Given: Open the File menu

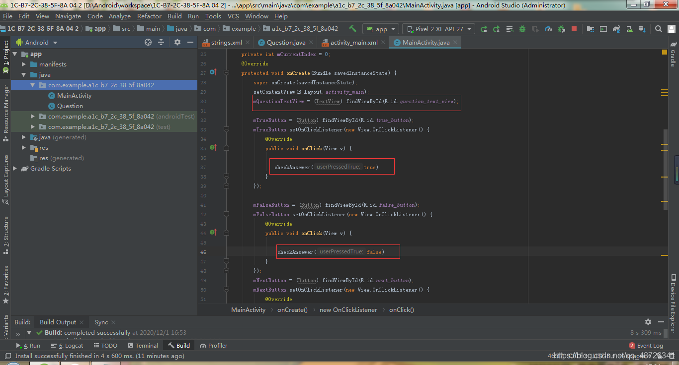Looking at the screenshot, I should point(7,16).
